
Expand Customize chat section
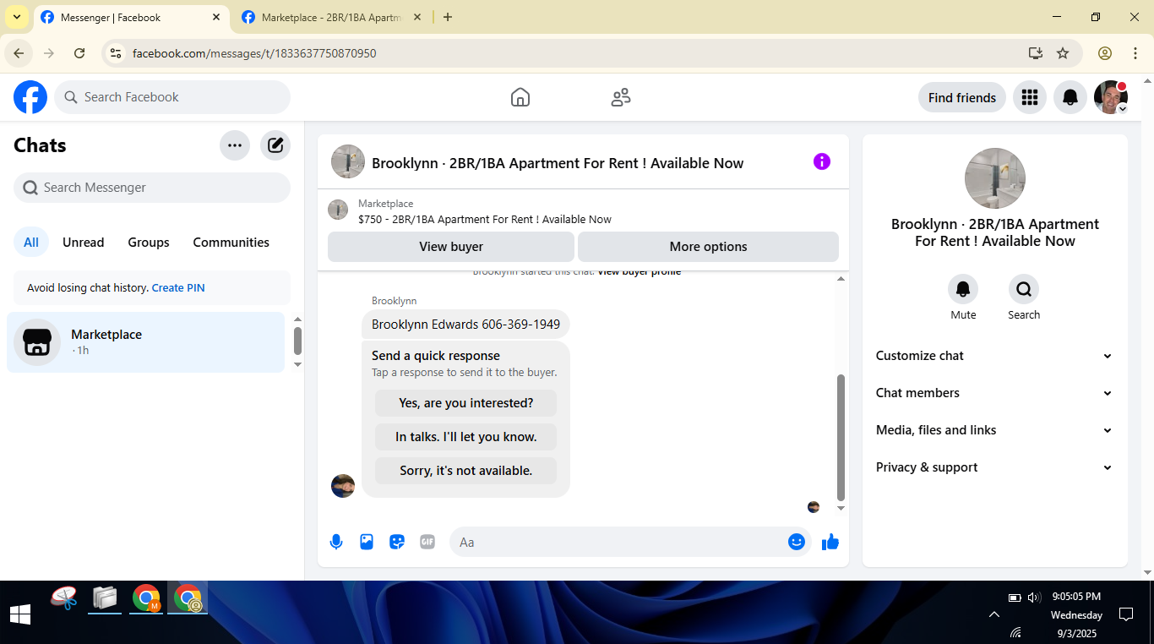995,356
